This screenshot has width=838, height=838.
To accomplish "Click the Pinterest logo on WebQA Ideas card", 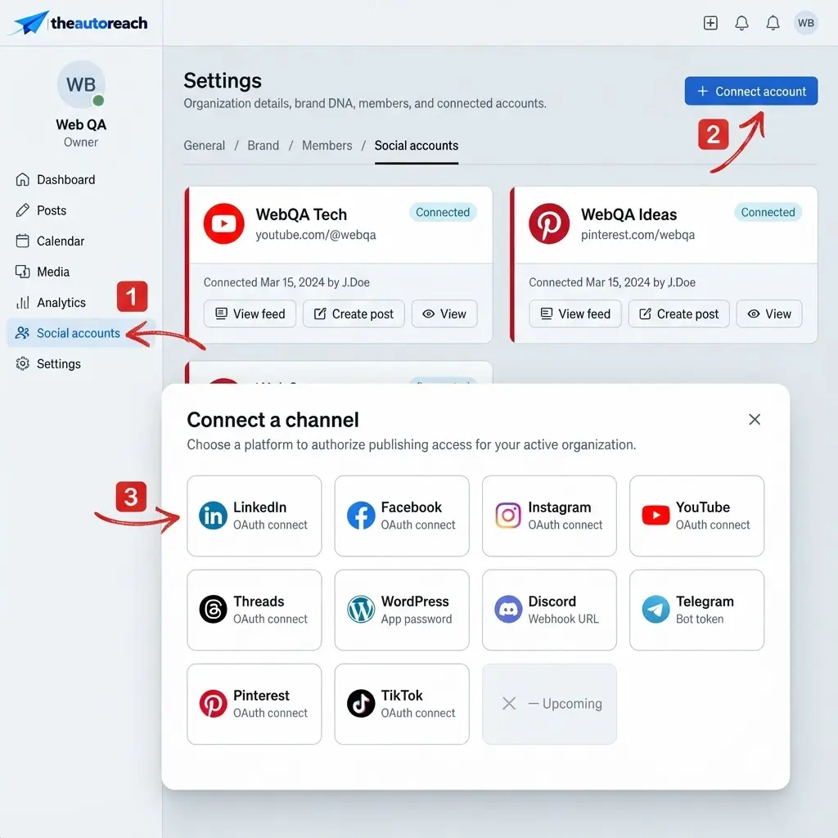I will point(549,223).
